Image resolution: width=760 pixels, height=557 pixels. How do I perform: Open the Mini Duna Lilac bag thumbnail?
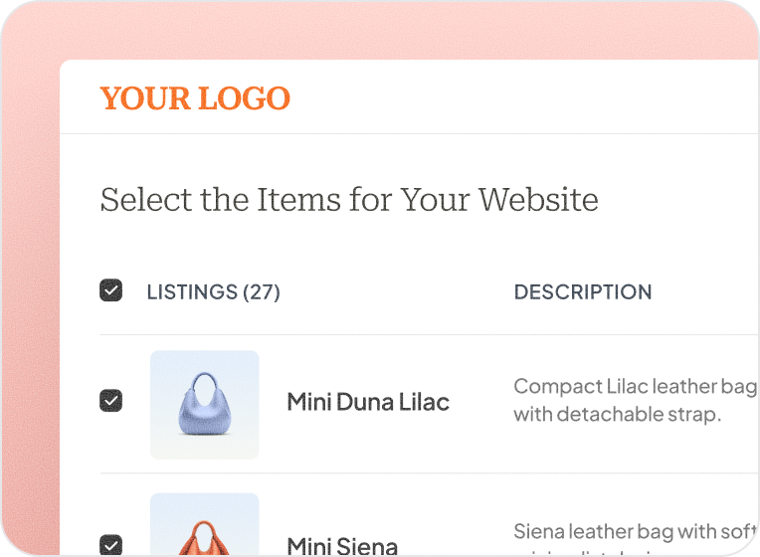click(205, 404)
